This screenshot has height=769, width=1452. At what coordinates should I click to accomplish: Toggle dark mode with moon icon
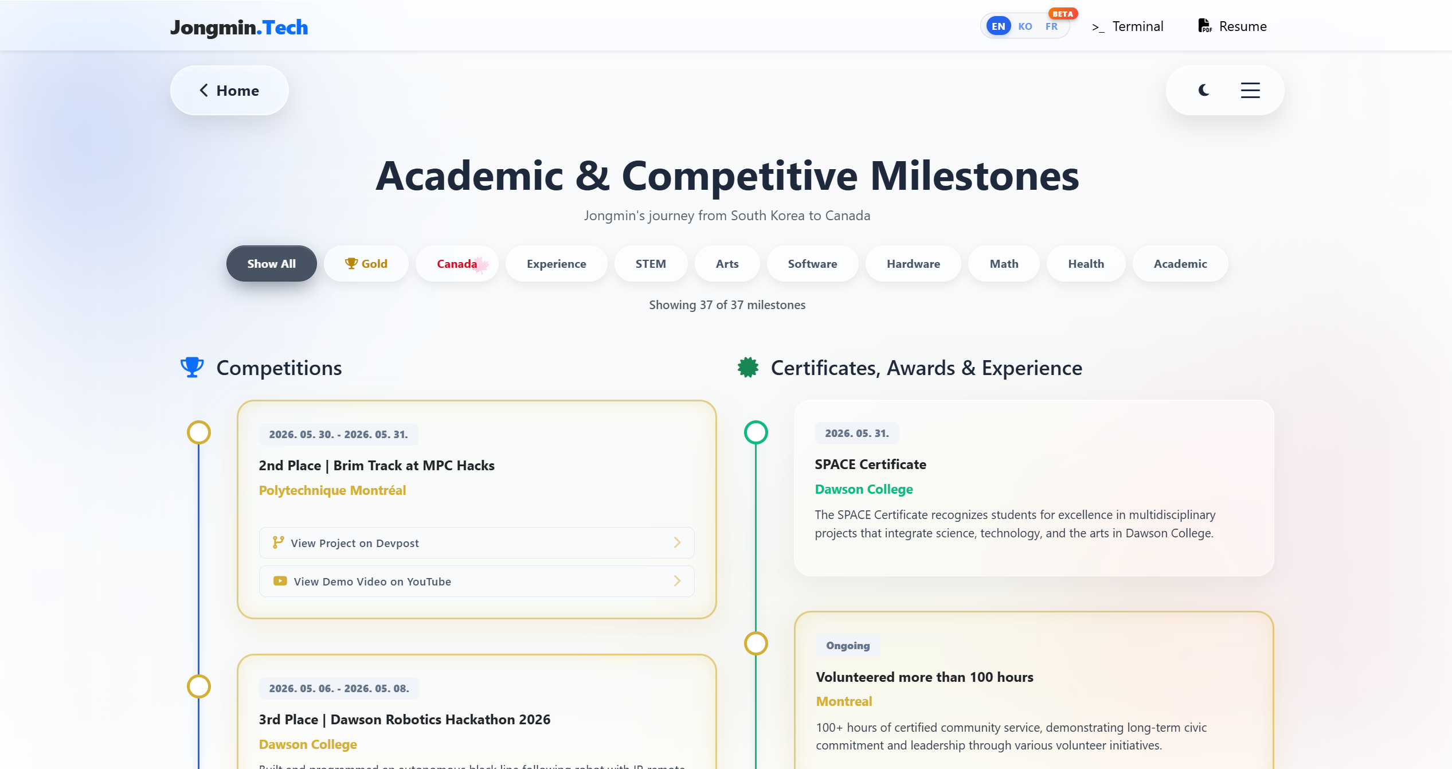pos(1204,90)
